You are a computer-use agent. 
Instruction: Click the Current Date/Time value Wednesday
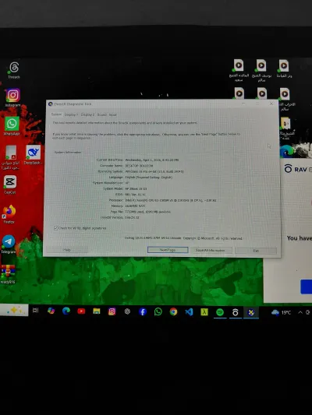point(152,160)
